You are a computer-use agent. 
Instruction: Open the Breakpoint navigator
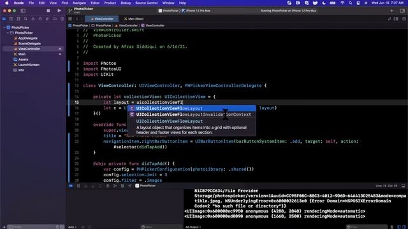pos(55,19)
